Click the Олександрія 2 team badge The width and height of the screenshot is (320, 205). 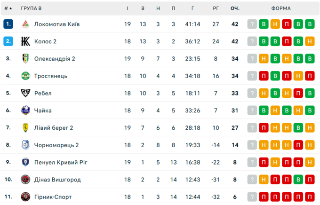(25, 59)
